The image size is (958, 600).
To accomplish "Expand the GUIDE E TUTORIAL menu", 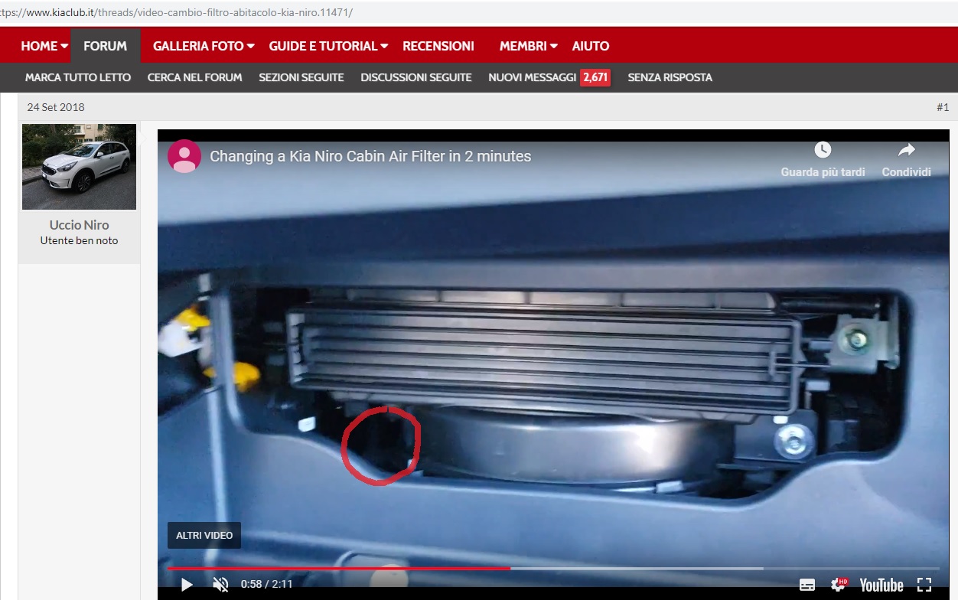I will click(x=328, y=46).
